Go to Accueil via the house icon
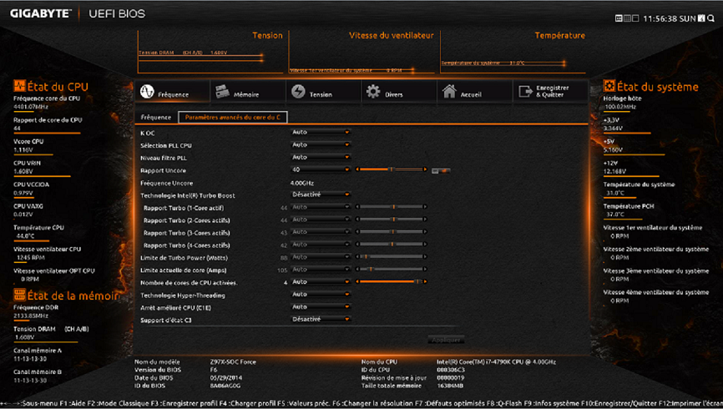Screen dimensions: 723x409 (x=449, y=91)
